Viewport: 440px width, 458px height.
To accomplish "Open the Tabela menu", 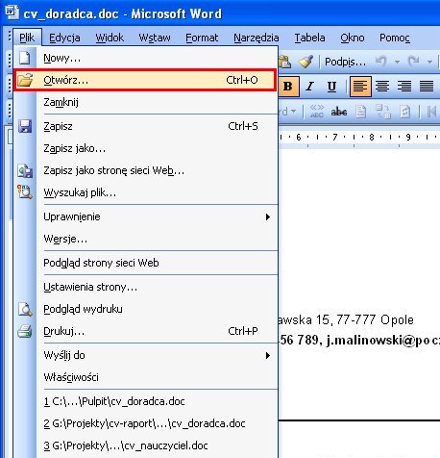I will [x=309, y=38].
